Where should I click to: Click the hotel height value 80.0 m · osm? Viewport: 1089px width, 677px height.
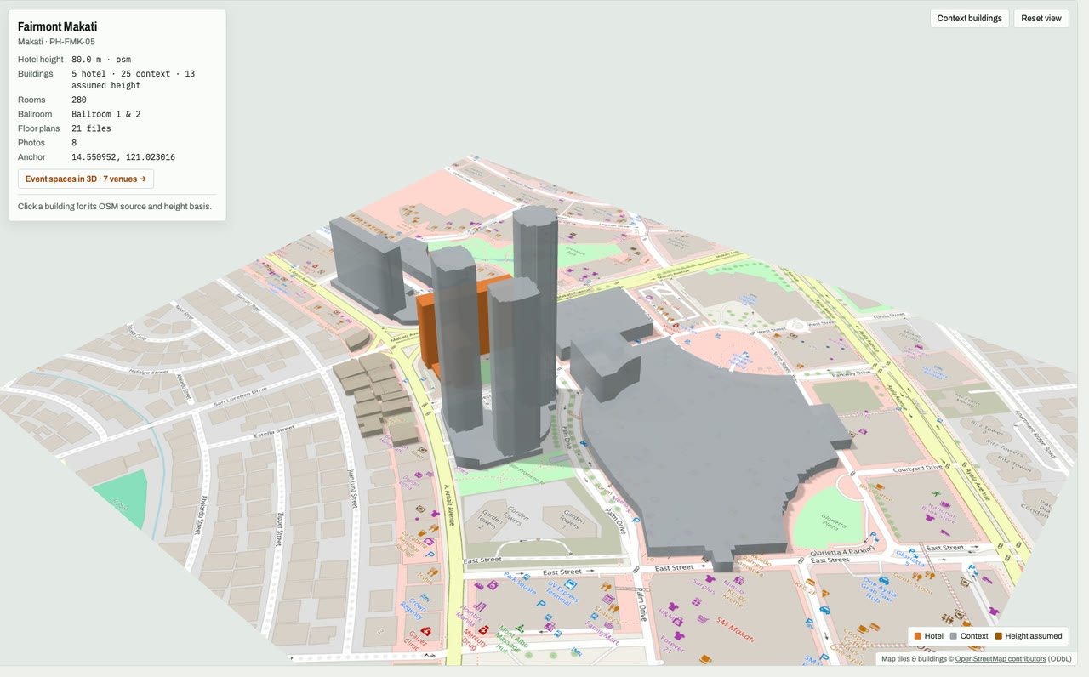coord(101,60)
